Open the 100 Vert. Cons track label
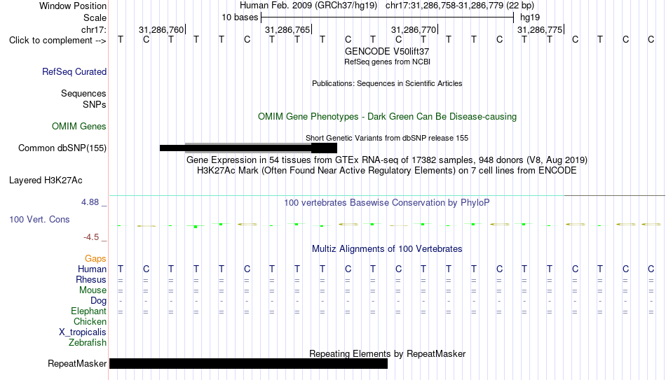Viewport: 666px width, 380px height. (x=39, y=219)
